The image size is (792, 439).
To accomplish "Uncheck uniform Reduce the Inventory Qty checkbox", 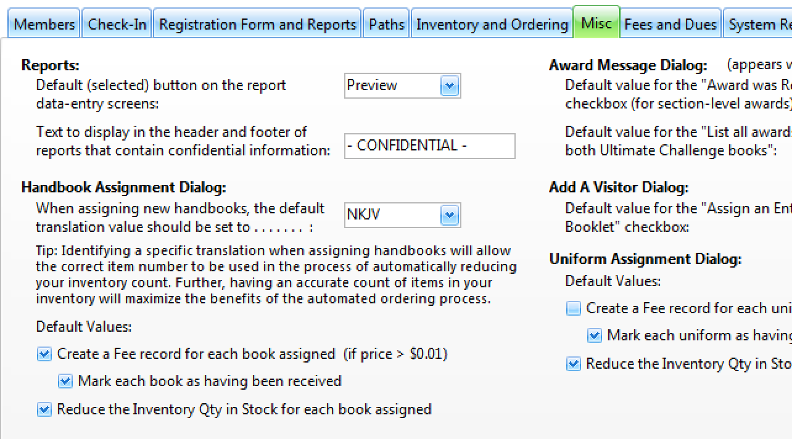I will click(x=574, y=364).
